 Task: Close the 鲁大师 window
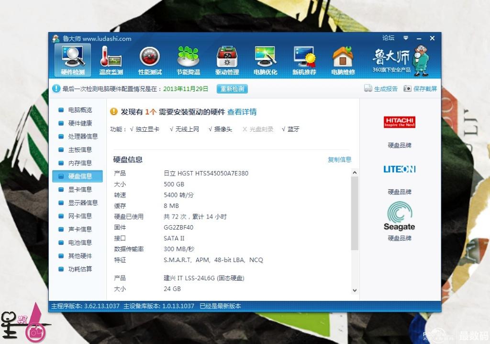(x=432, y=38)
